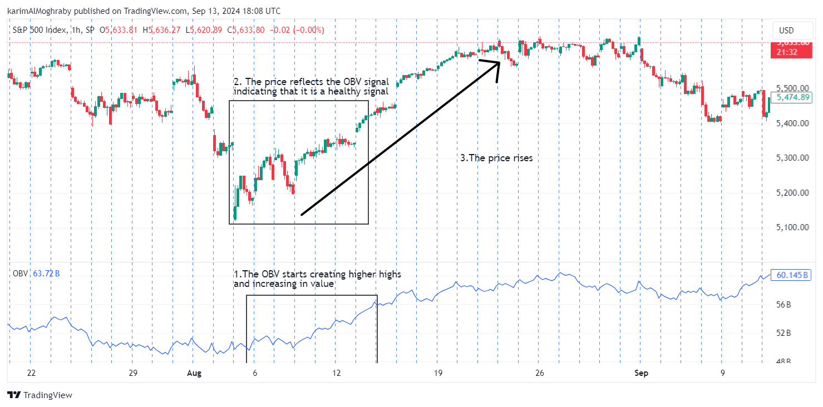Click the 5,500.00 price axis label
Image resolution: width=823 pixels, height=407 pixels.
click(x=794, y=88)
